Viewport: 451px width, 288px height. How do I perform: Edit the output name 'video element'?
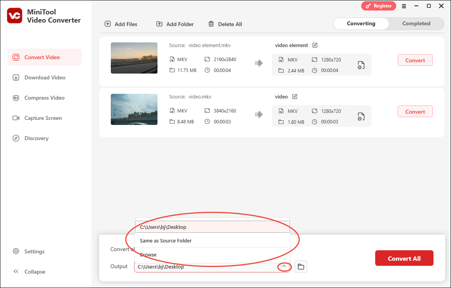point(315,45)
